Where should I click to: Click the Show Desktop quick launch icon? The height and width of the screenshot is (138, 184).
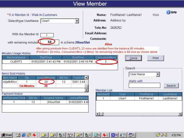(18, 135)
